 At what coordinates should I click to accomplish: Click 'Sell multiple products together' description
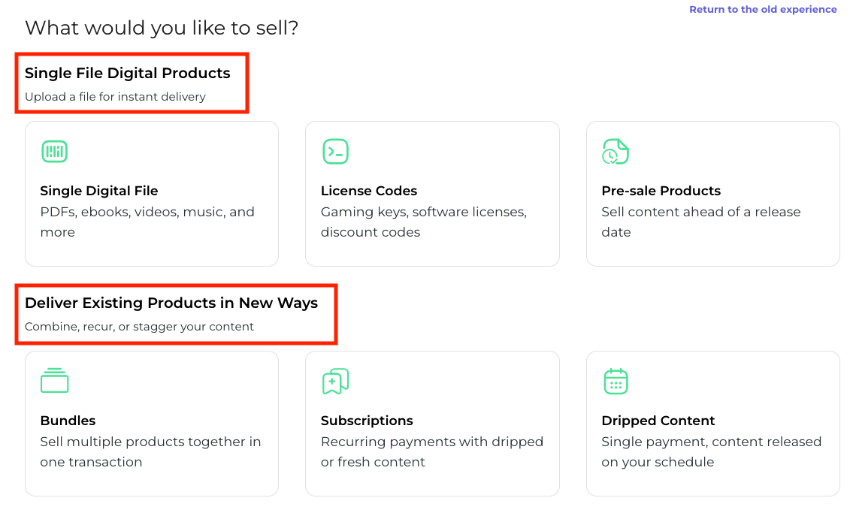[x=150, y=442]
